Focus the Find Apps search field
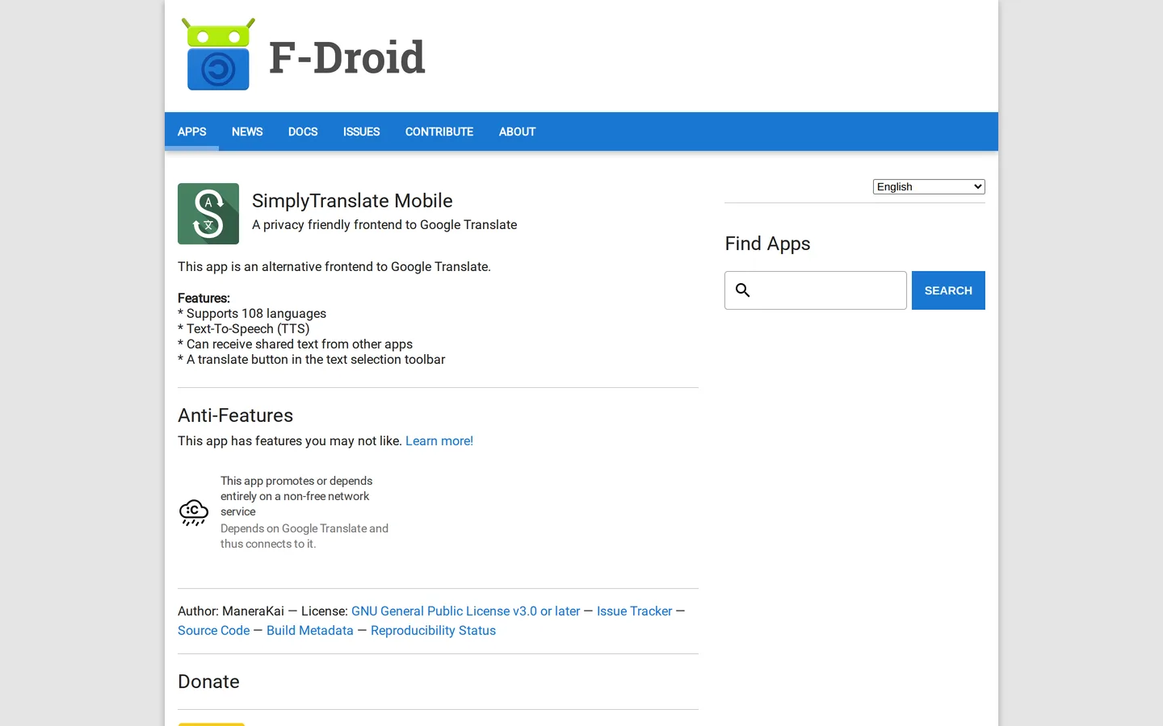This screenshot has height=726, width=1163. point(816,290)
